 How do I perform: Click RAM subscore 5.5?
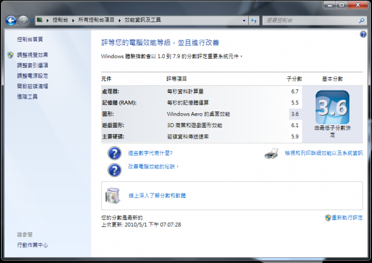click(x=295, y=103)
